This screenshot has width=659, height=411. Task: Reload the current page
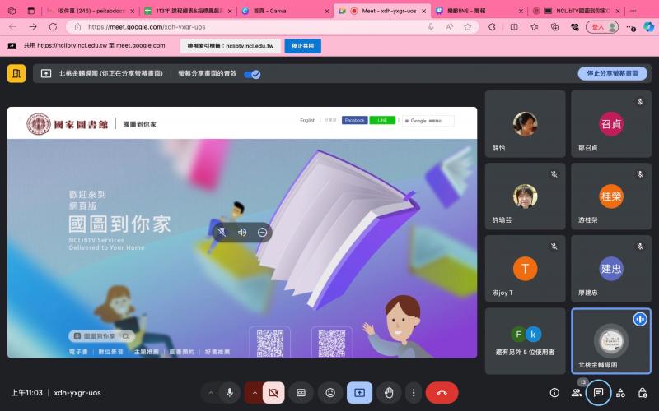click(x=53, y=27)
